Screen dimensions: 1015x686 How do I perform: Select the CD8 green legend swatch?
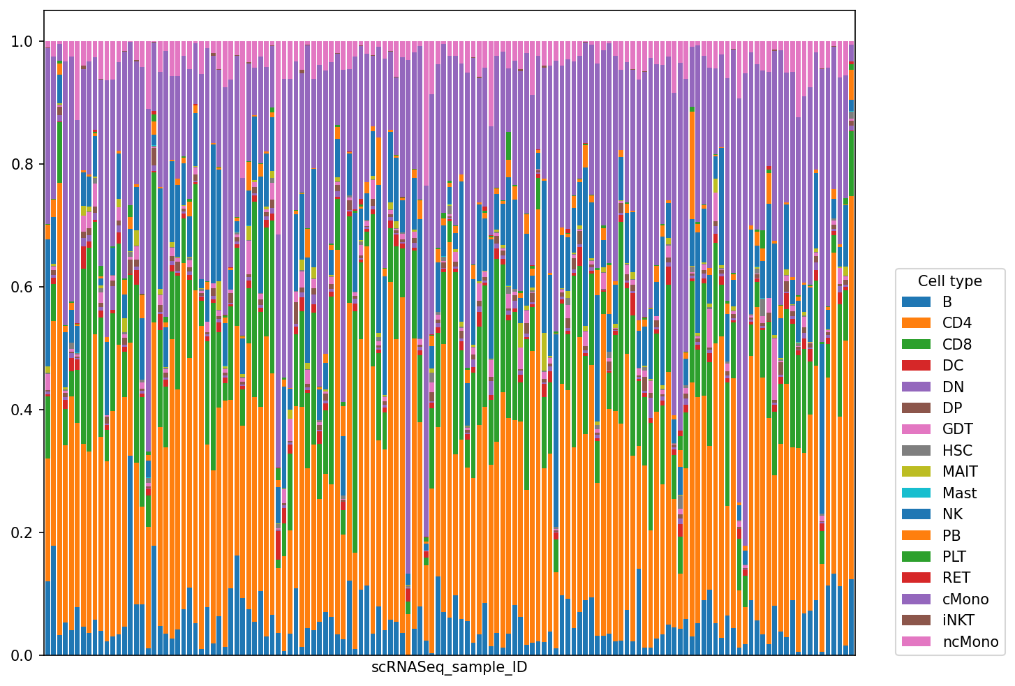[x=917, y=344]
